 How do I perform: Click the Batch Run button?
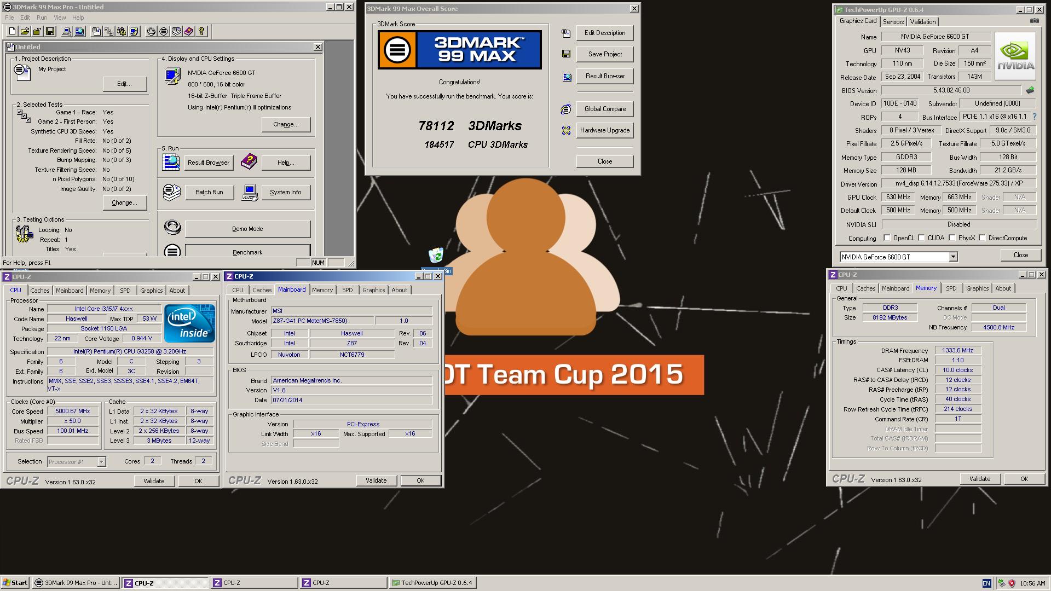click(x=209, y=192)
